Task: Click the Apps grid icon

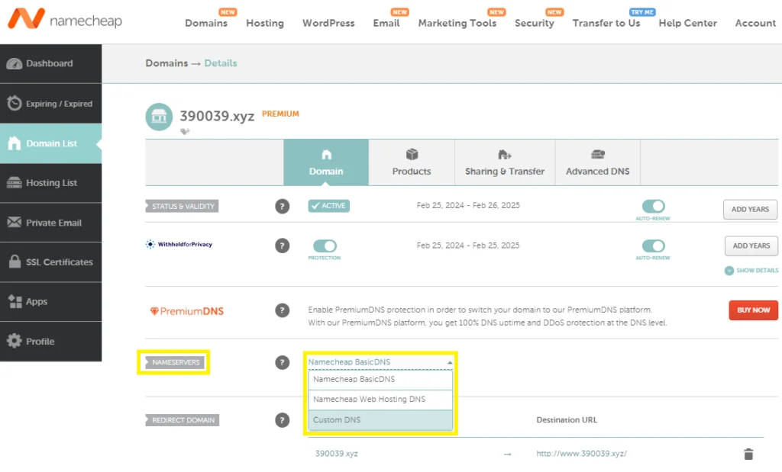Action: (15, 301)
